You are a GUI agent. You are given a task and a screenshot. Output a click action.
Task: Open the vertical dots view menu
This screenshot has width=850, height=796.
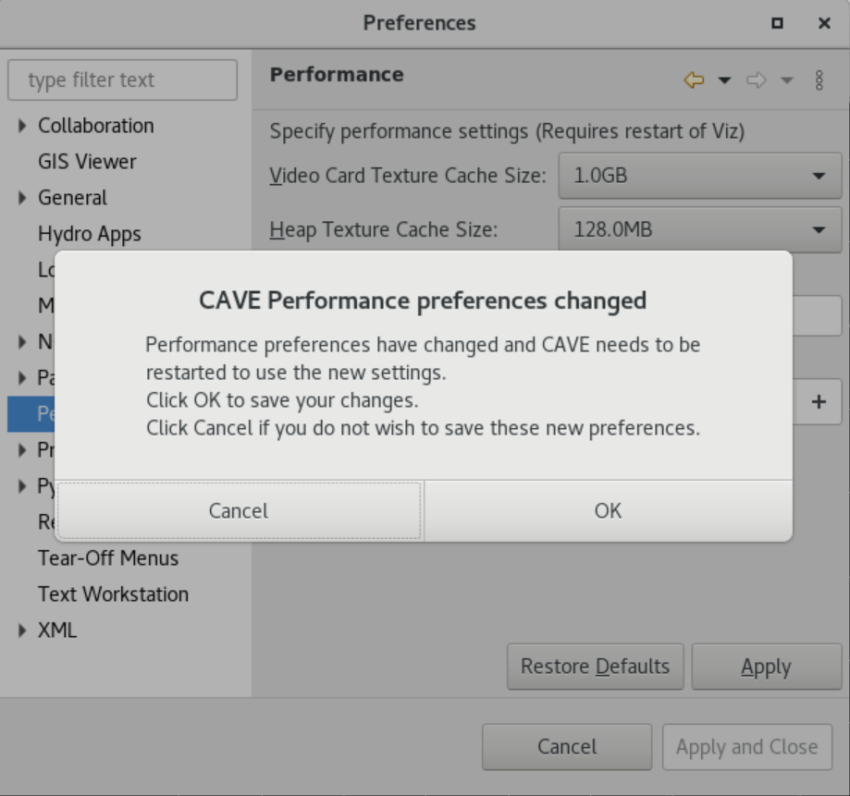pos(819,80)
